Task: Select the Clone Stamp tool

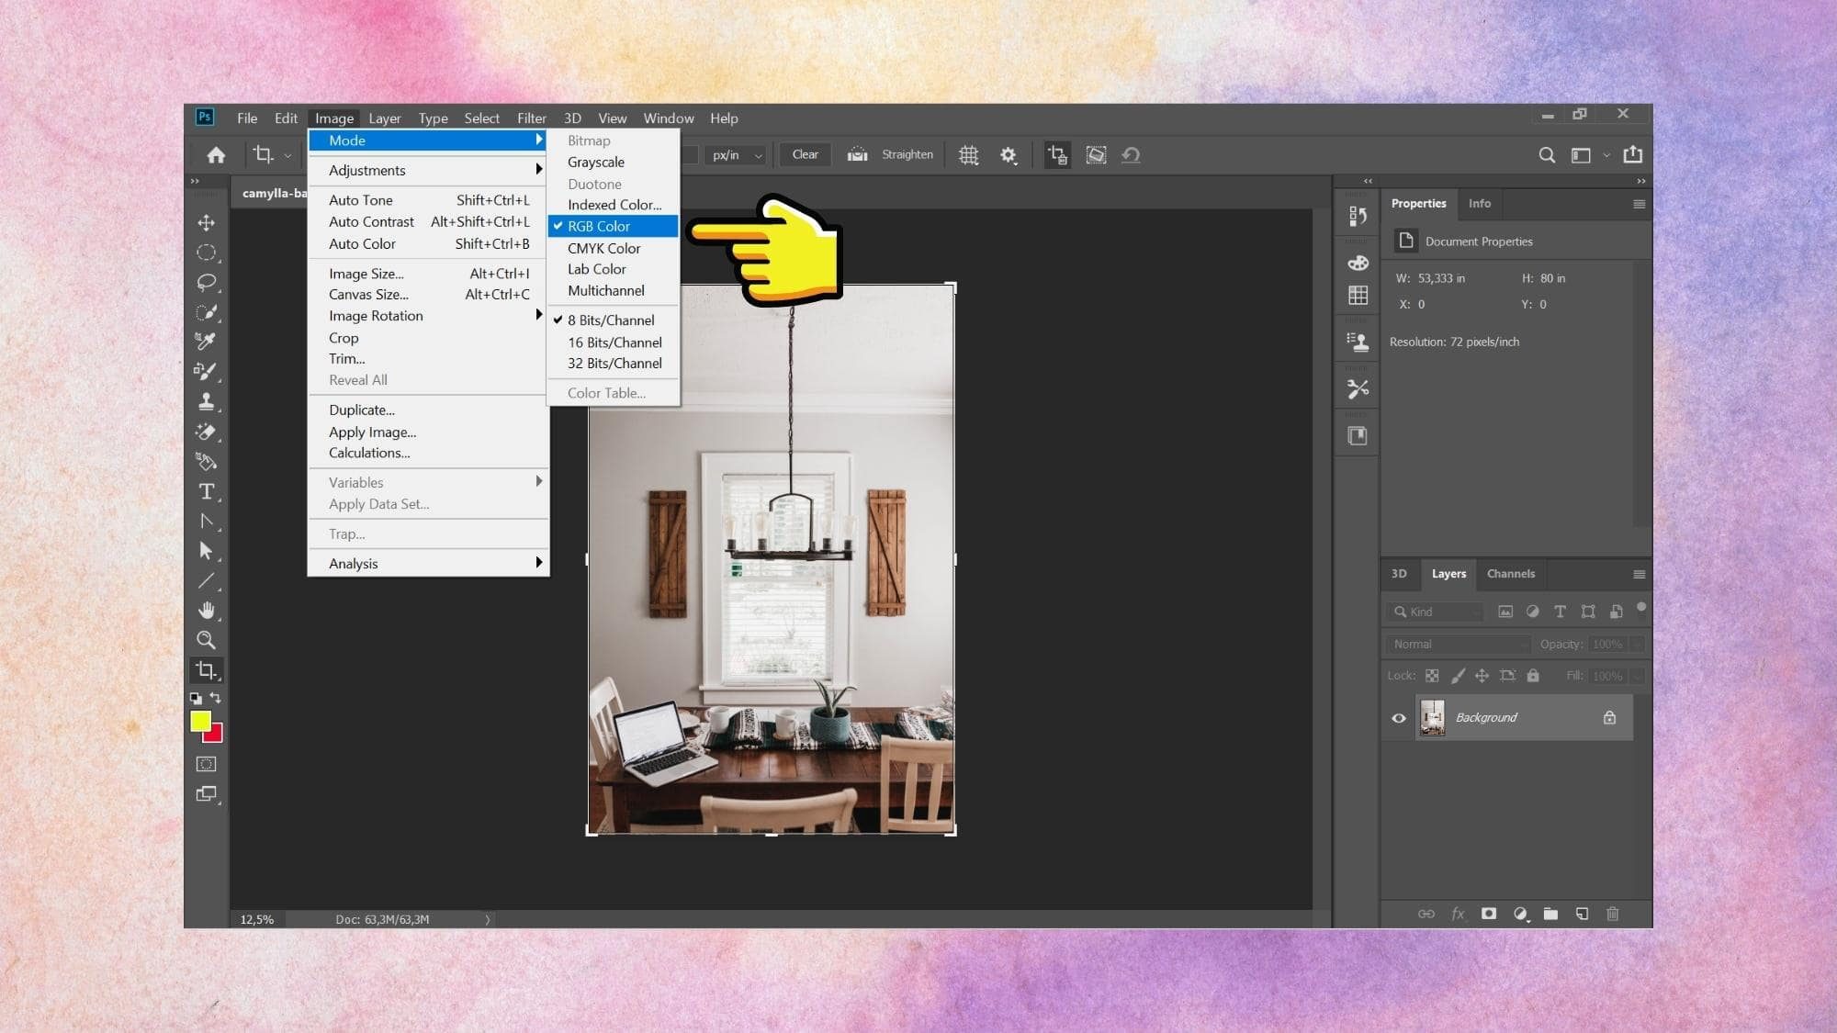Action: (x=207, y=401)
